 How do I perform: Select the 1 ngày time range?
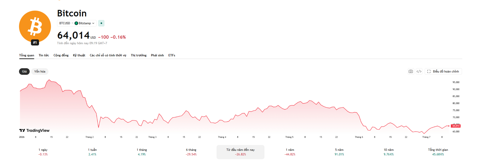43,152
